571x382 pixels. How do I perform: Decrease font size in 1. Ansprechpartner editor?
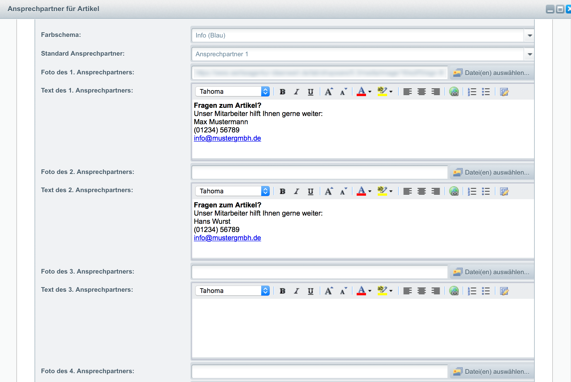343,92
